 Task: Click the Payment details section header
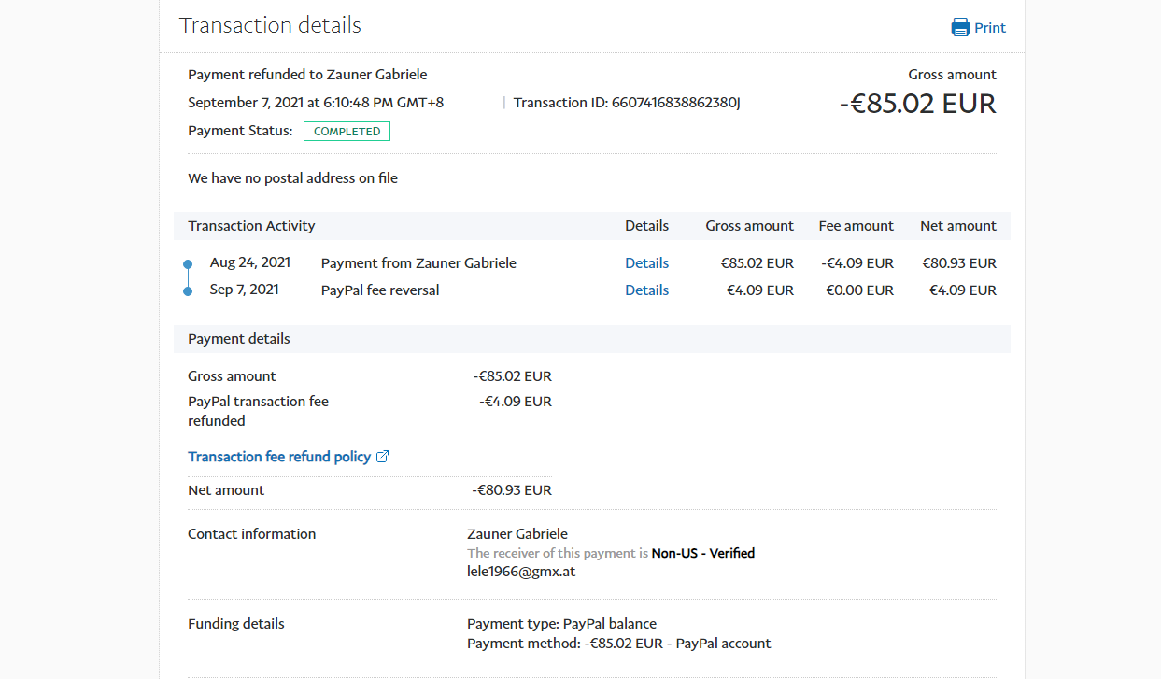239,339
